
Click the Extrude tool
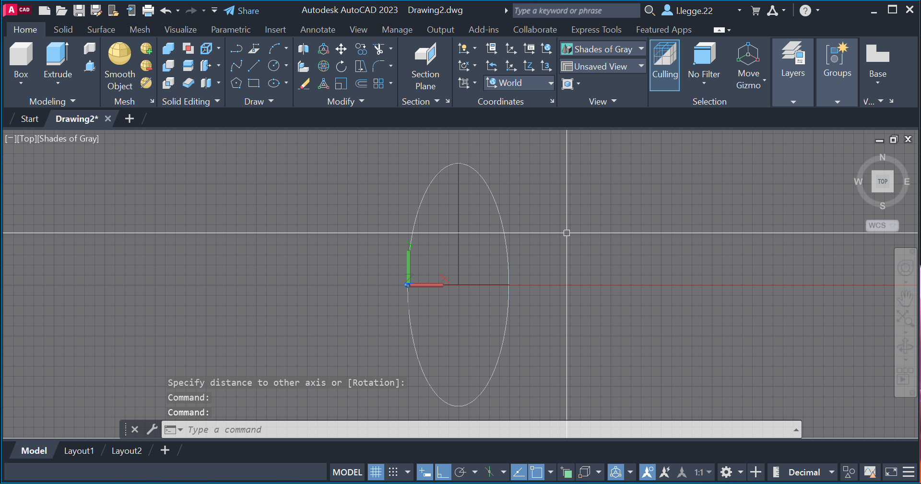[58, 59]
